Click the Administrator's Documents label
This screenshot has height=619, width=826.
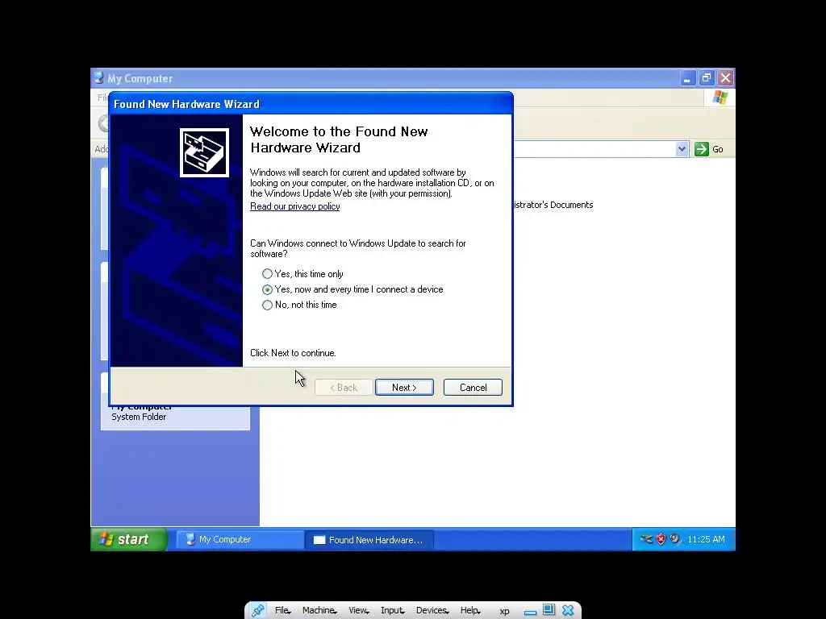pos(553,205)
